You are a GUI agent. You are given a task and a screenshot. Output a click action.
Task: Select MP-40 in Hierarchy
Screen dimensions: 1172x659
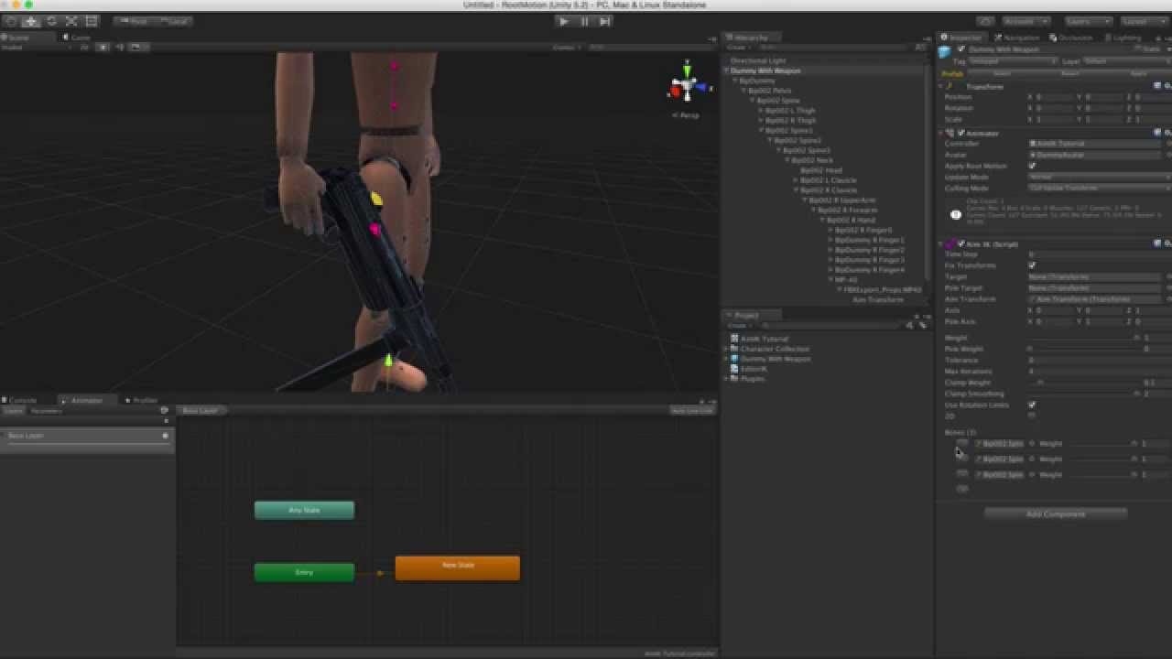tap(846, 279)
